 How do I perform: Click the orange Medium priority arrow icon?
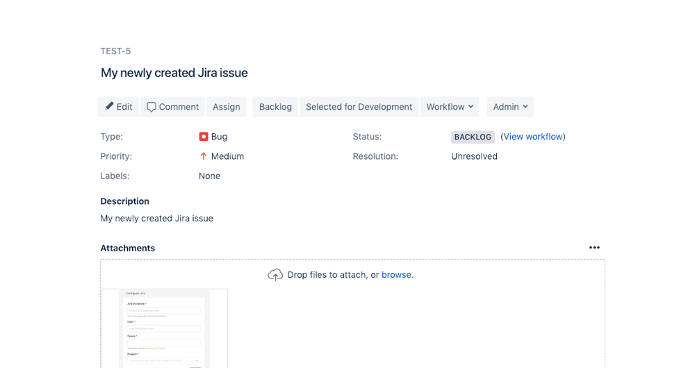pyautogui.click(x=204, y=156)
